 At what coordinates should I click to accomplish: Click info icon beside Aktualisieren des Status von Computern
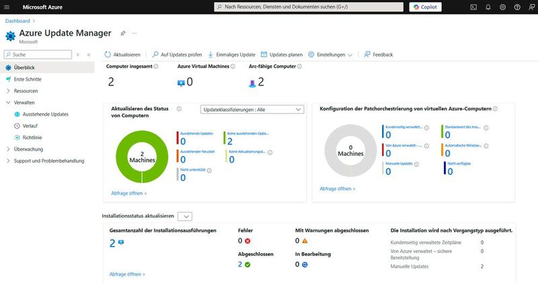(x=179, y=109)
